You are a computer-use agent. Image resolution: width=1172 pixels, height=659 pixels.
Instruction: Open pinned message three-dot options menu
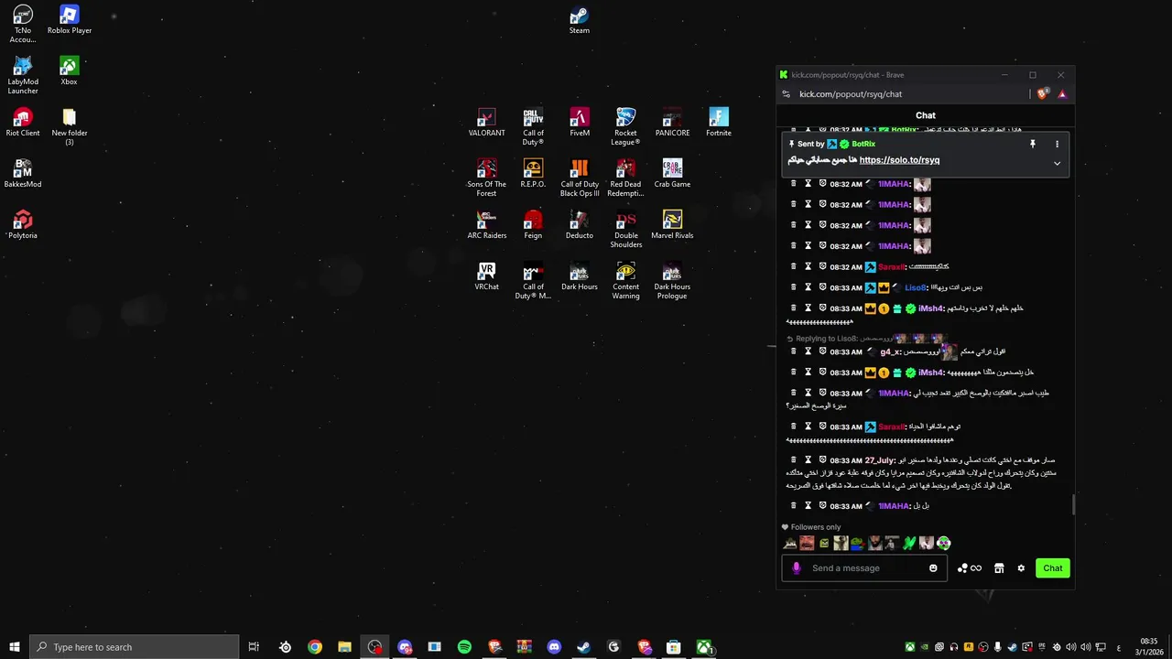tap(1057, 144)
